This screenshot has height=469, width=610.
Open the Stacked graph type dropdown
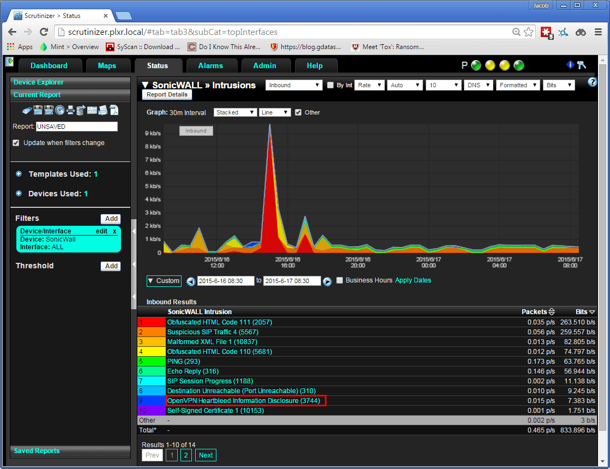coord(235,112)
